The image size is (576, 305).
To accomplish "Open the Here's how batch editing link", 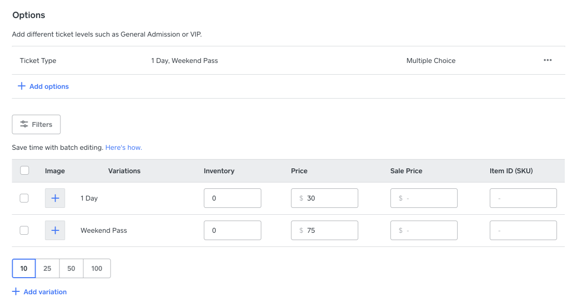I will [123, 147].
